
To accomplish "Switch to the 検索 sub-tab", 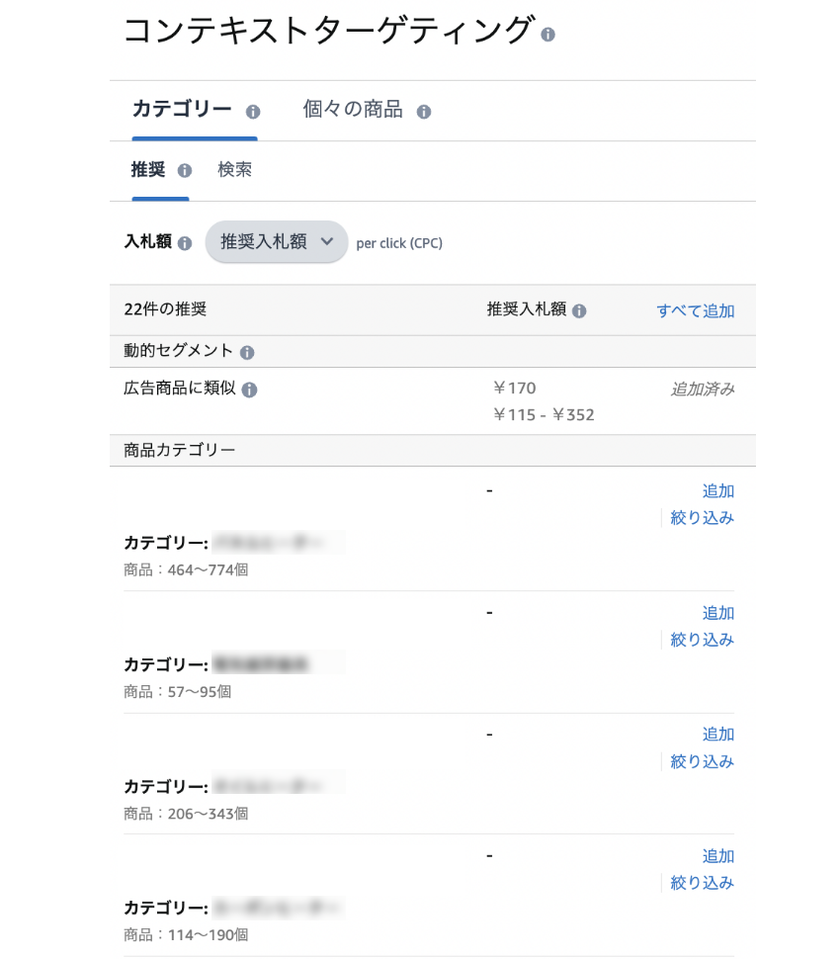I will click(x=235, y=169).
